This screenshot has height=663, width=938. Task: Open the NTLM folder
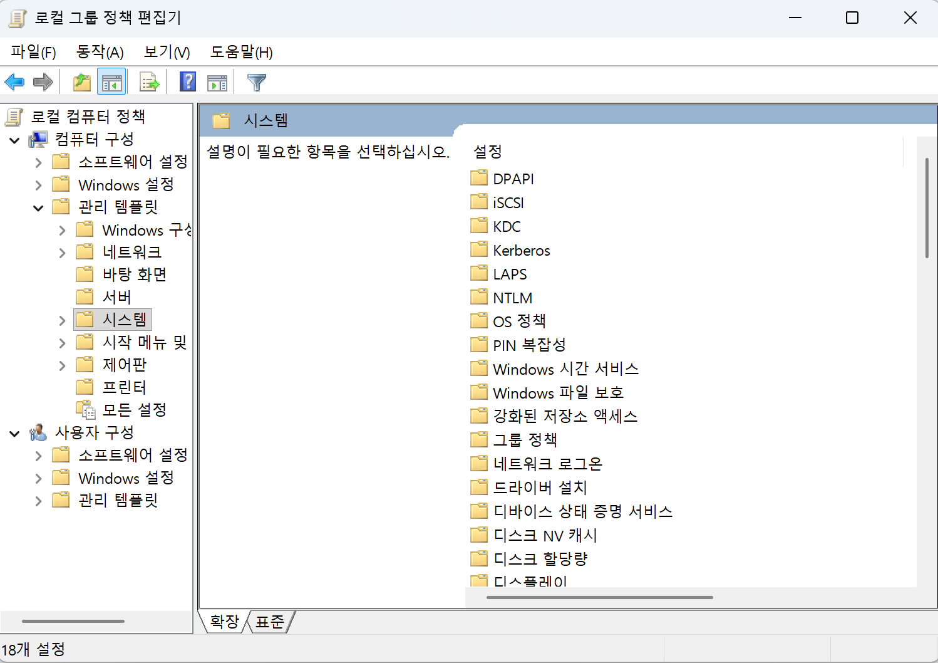pyautogui.click(x=512, y=297)
